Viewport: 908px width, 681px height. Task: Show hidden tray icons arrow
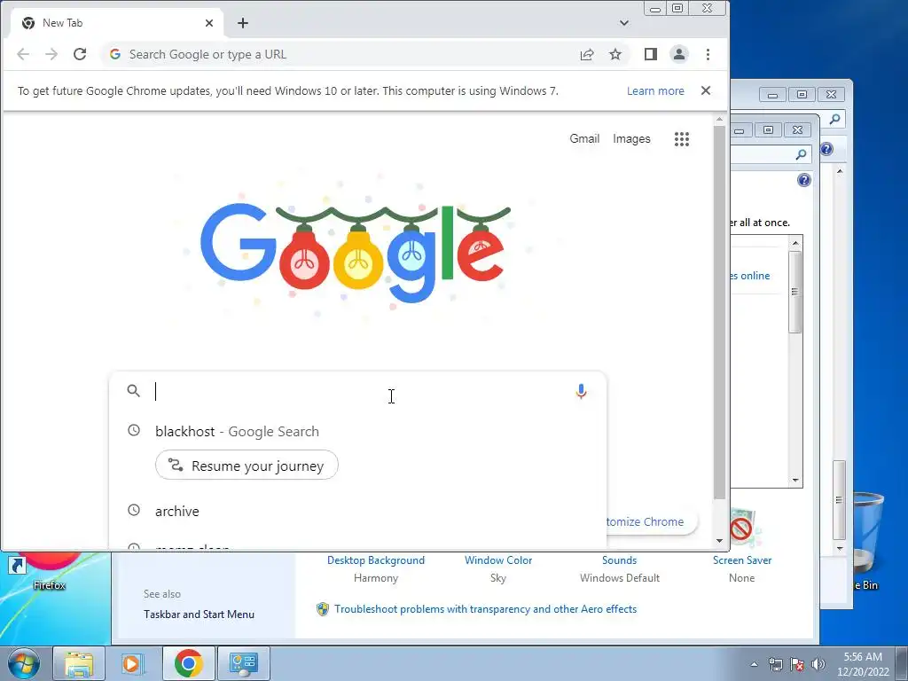click(754, 664)
